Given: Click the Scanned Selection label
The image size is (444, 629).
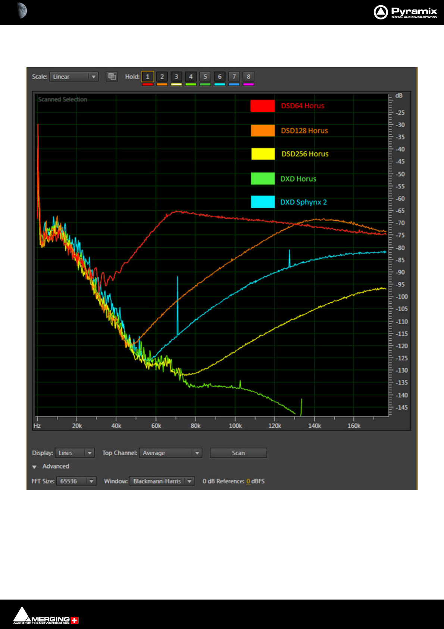Looking at the screenshot, I should pyautogui.click(x=63, y=99).
